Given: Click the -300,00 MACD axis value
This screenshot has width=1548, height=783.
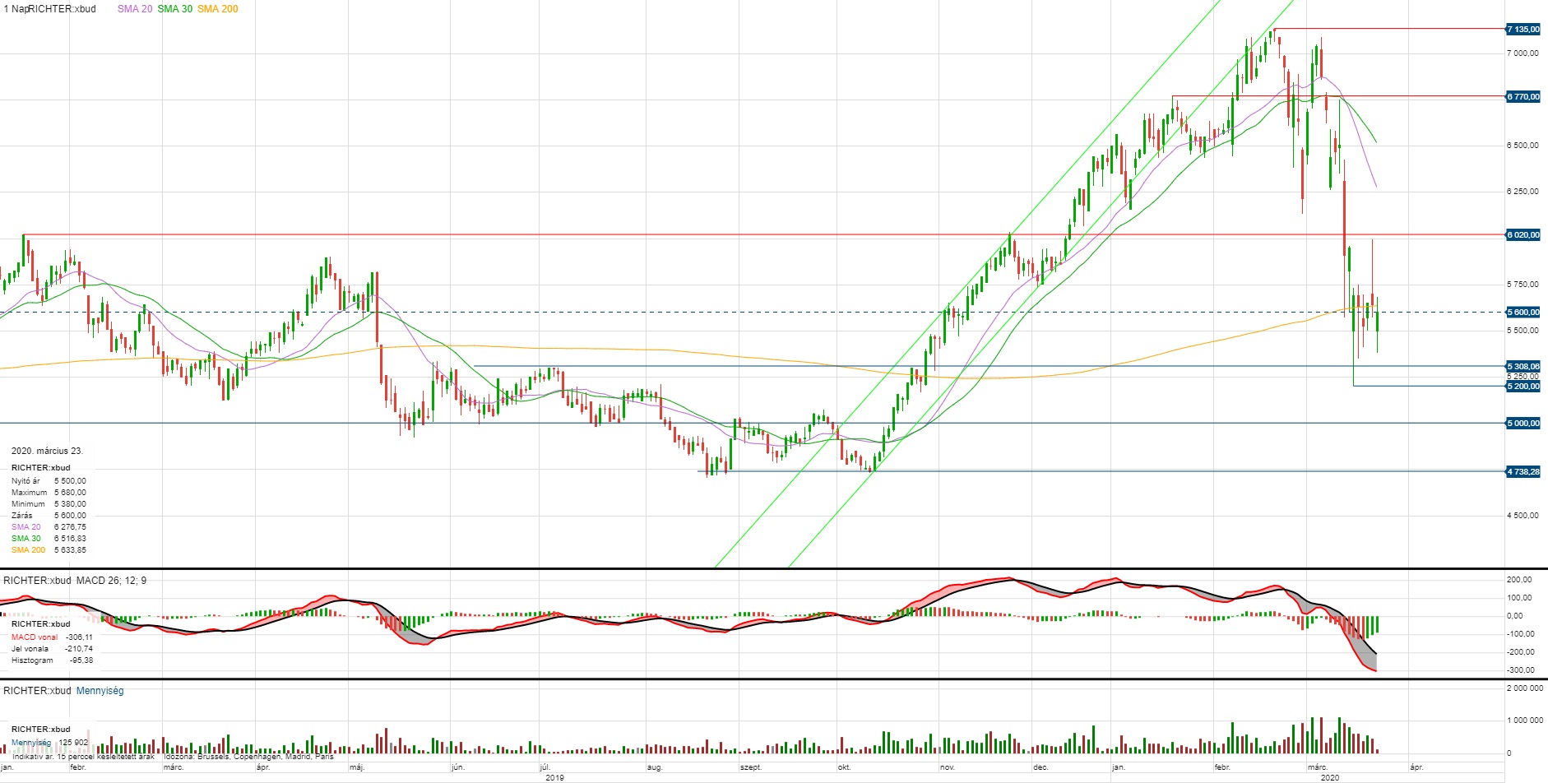Looking at the screenshot, I should 1519,670.
